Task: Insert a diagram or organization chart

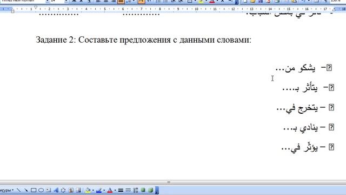Action: click(63, 190)
